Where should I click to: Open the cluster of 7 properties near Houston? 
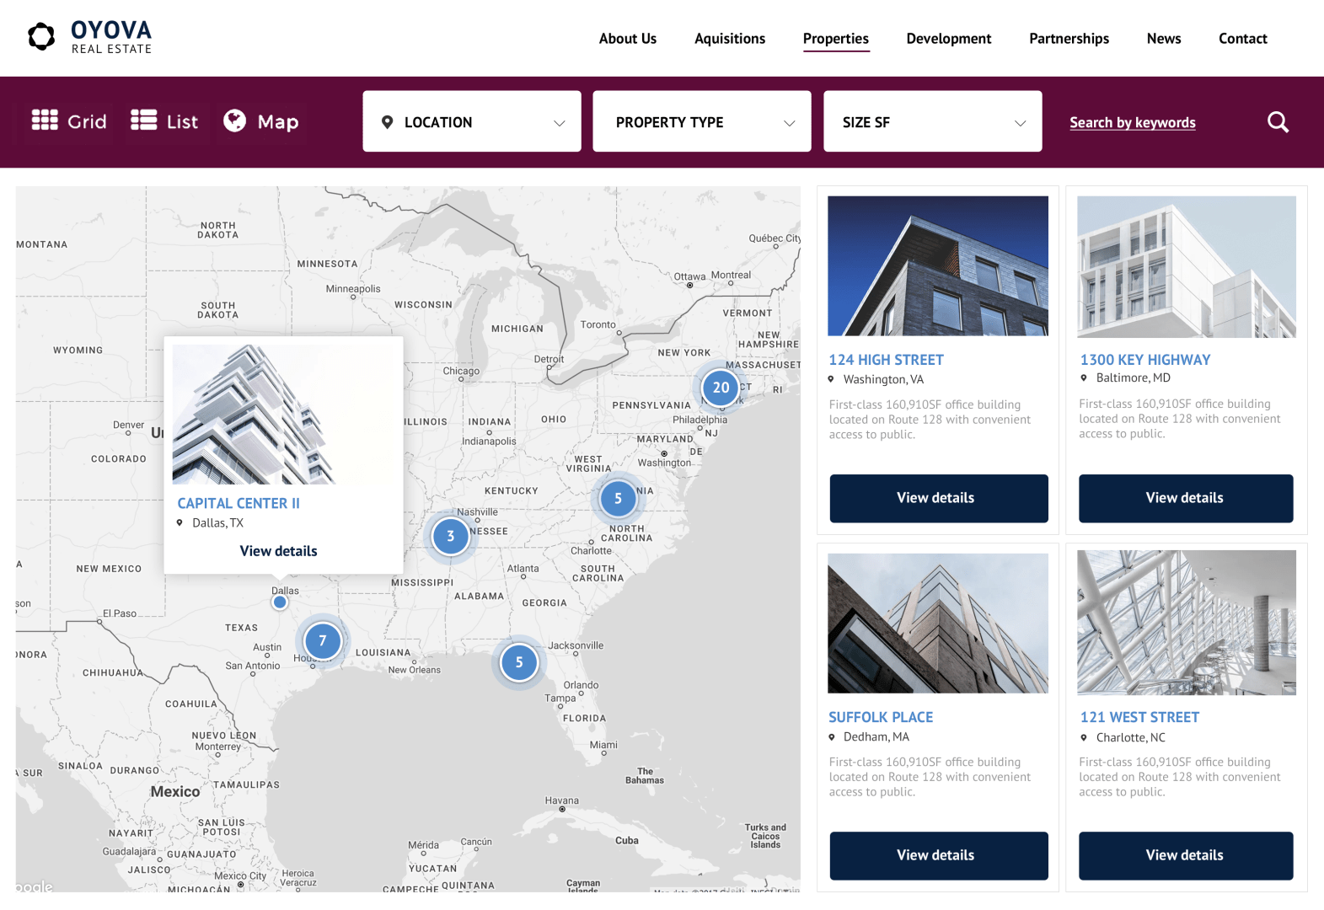pyautogui.click(x=322, y=641)
